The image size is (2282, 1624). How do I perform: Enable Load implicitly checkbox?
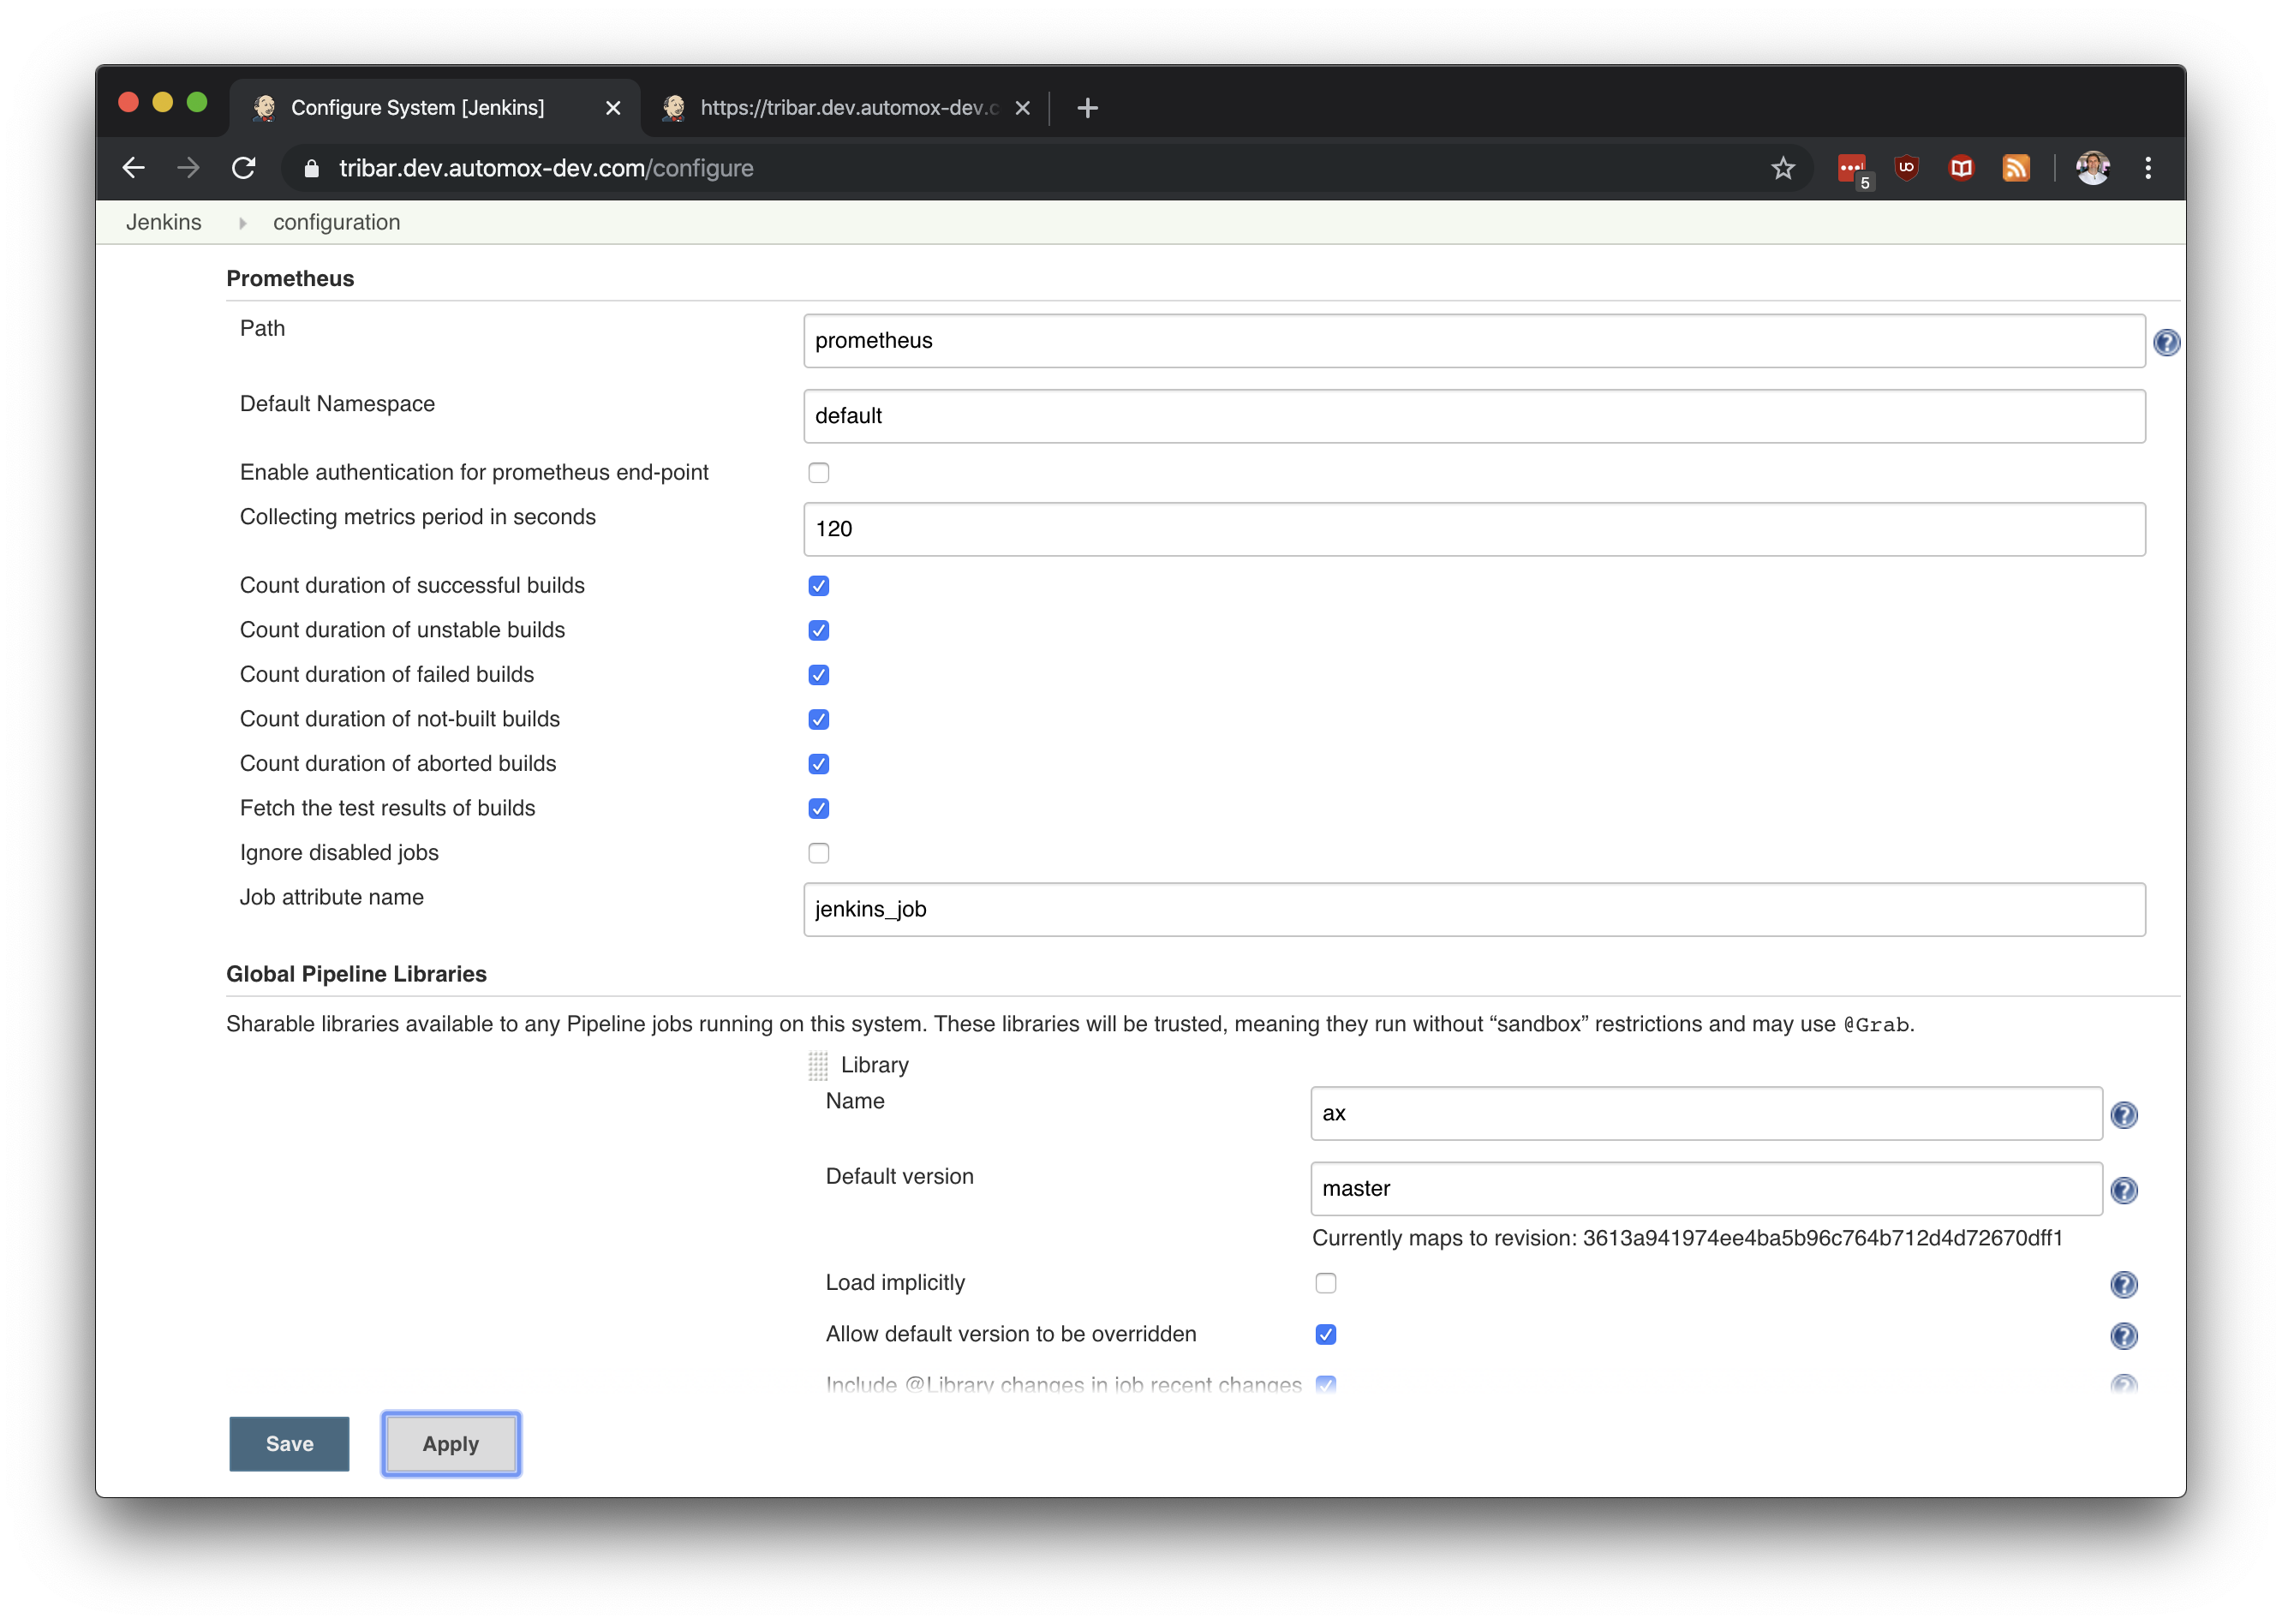(x=1326, y=1283)
